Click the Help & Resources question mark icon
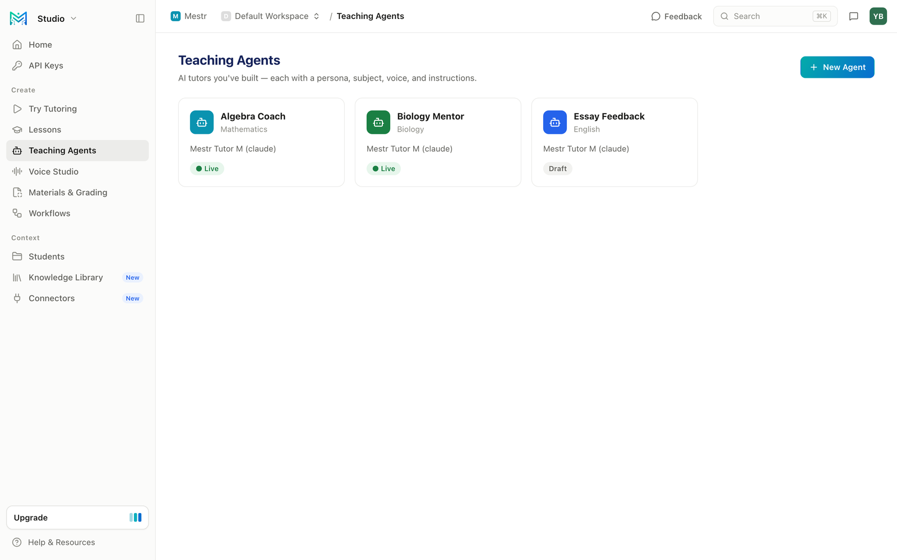The width and height of the screenshot is (897, 560). (x=17, y=542)
